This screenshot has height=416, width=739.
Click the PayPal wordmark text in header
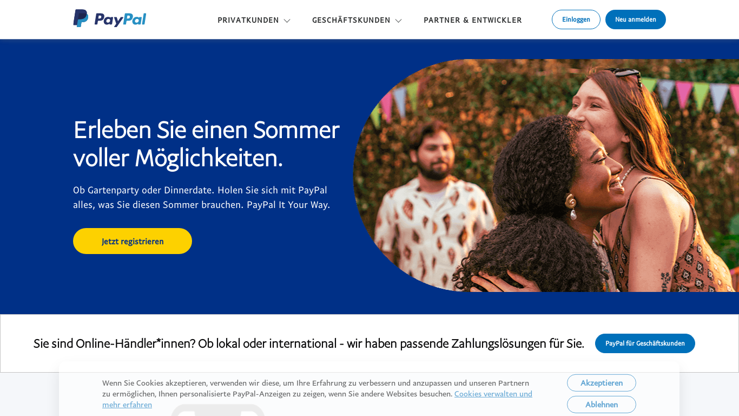120,19
